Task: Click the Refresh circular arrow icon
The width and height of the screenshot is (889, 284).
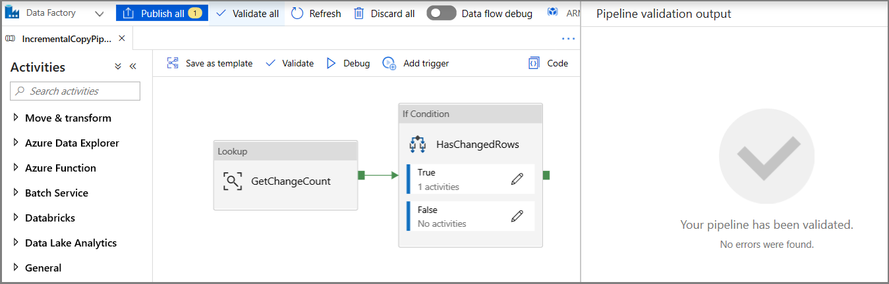Action: (x=297, y=13)
